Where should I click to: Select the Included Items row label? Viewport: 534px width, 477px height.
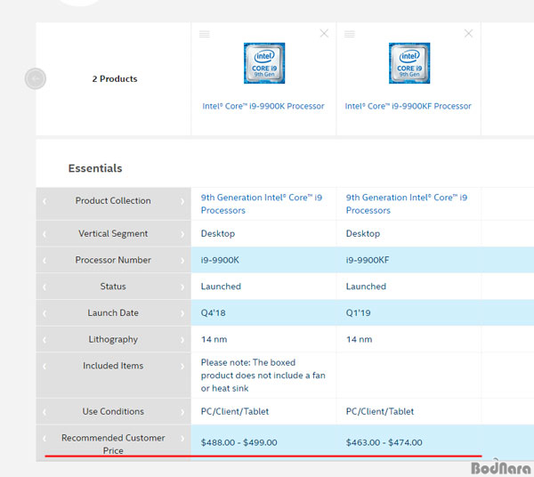pos(113,366)
